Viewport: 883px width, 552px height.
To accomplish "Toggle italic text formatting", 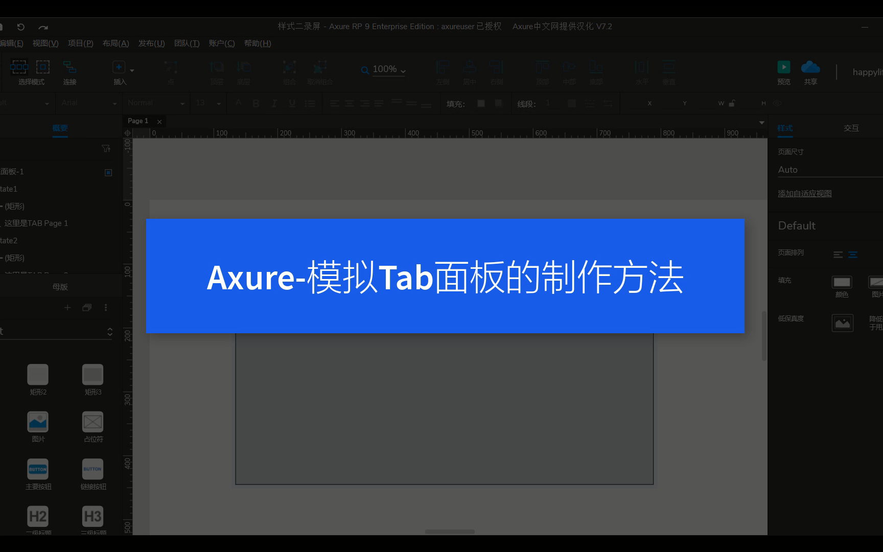I will [x=274, y=103].
